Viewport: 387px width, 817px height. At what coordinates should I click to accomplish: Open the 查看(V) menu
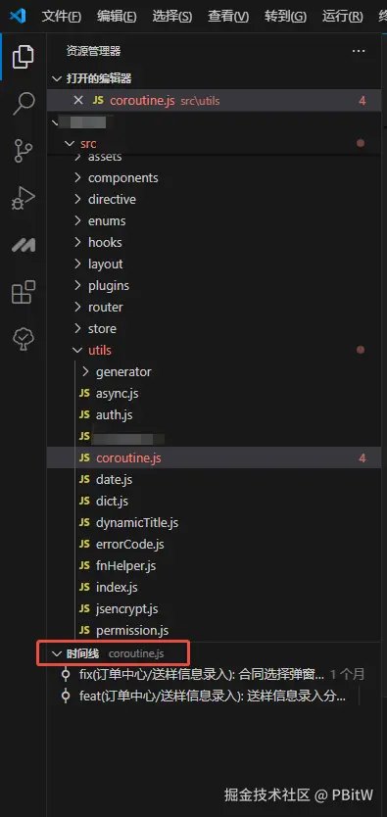(228, 16)
